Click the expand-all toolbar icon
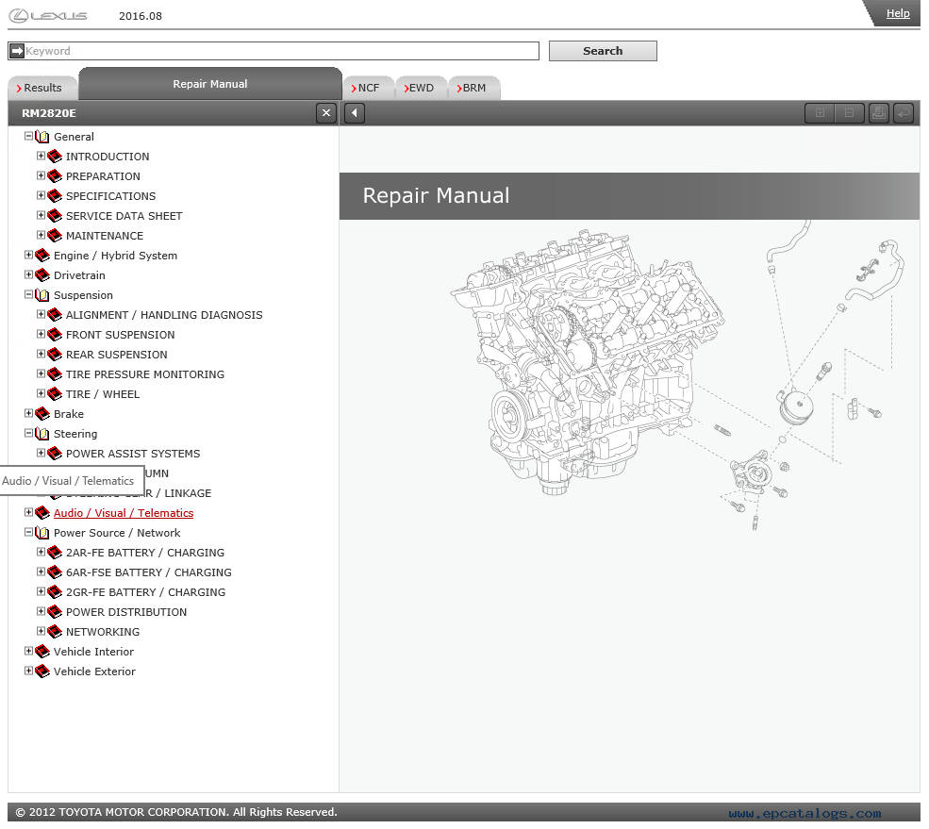Image resolution: width=929 pixels, height=829 pixels. tap(820, 112)
